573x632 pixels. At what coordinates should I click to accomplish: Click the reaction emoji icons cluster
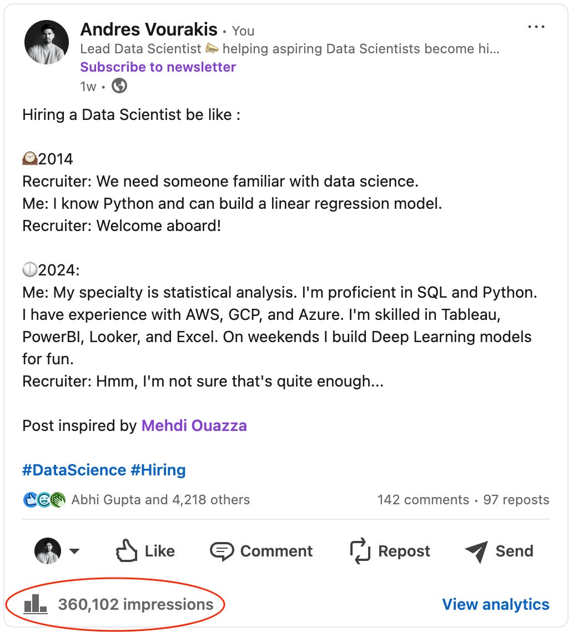[44, 500]
